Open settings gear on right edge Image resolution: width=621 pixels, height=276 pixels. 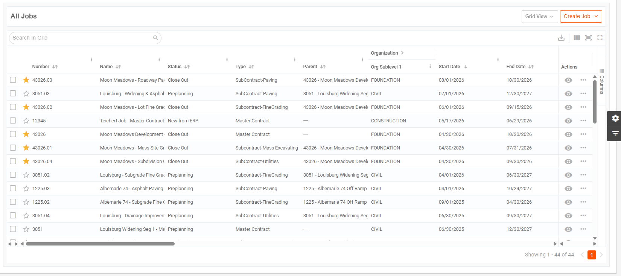tap(615, 118)
